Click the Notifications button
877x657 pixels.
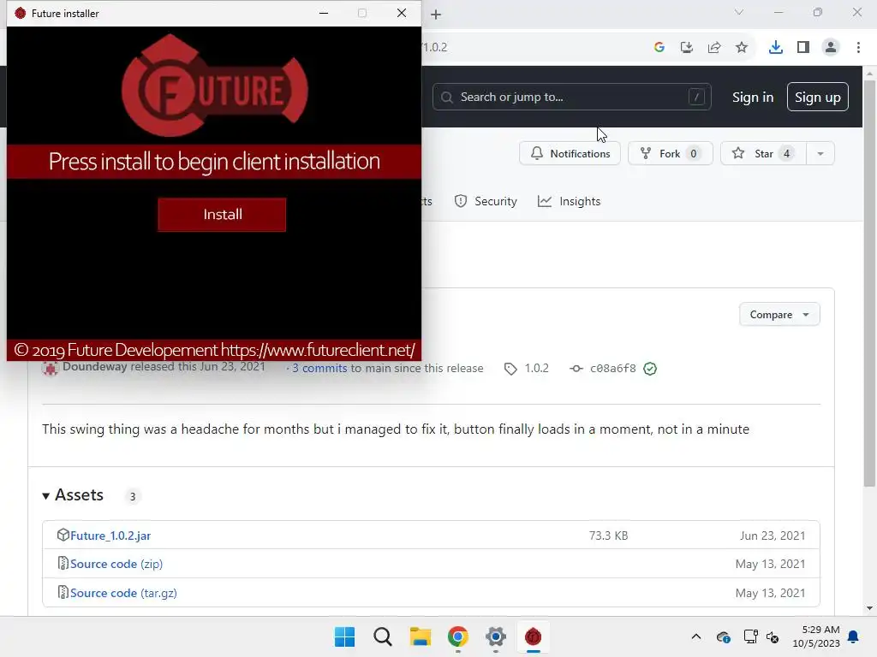click(570, 154)
